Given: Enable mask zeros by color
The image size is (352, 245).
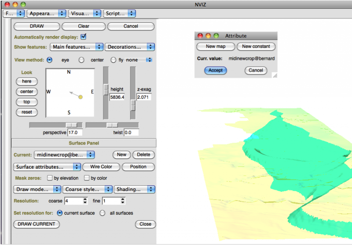Looking at the screenshot, I should (87, 178).
